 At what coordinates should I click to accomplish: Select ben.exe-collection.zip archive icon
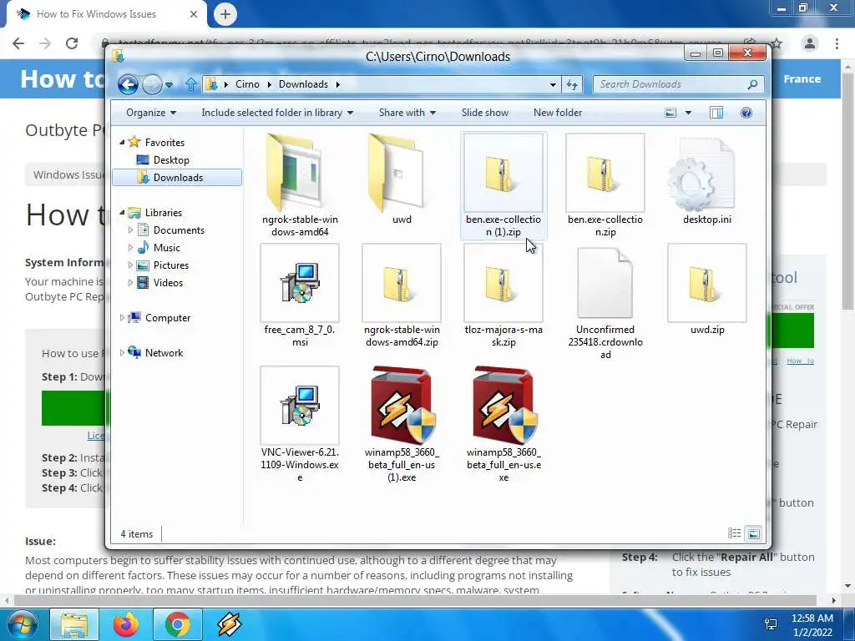pos(605,173)
